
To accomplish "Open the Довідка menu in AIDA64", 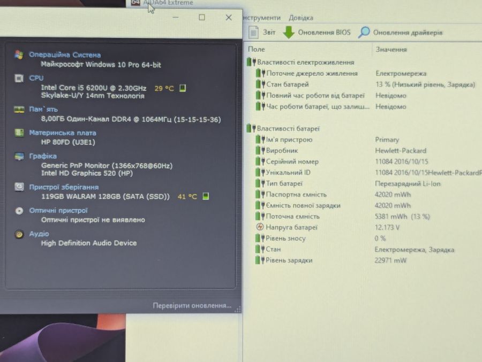I will point(300,18).
